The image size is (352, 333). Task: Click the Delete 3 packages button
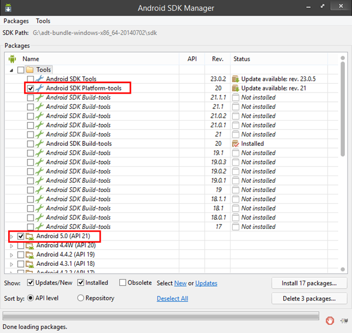pyautogui.click(x=309, y=298)
